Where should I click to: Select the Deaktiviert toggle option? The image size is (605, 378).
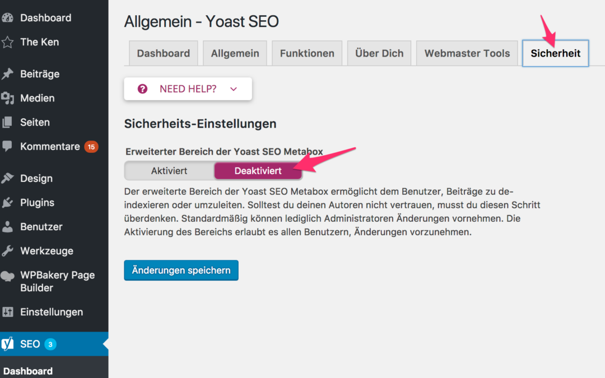click(258, 171)
